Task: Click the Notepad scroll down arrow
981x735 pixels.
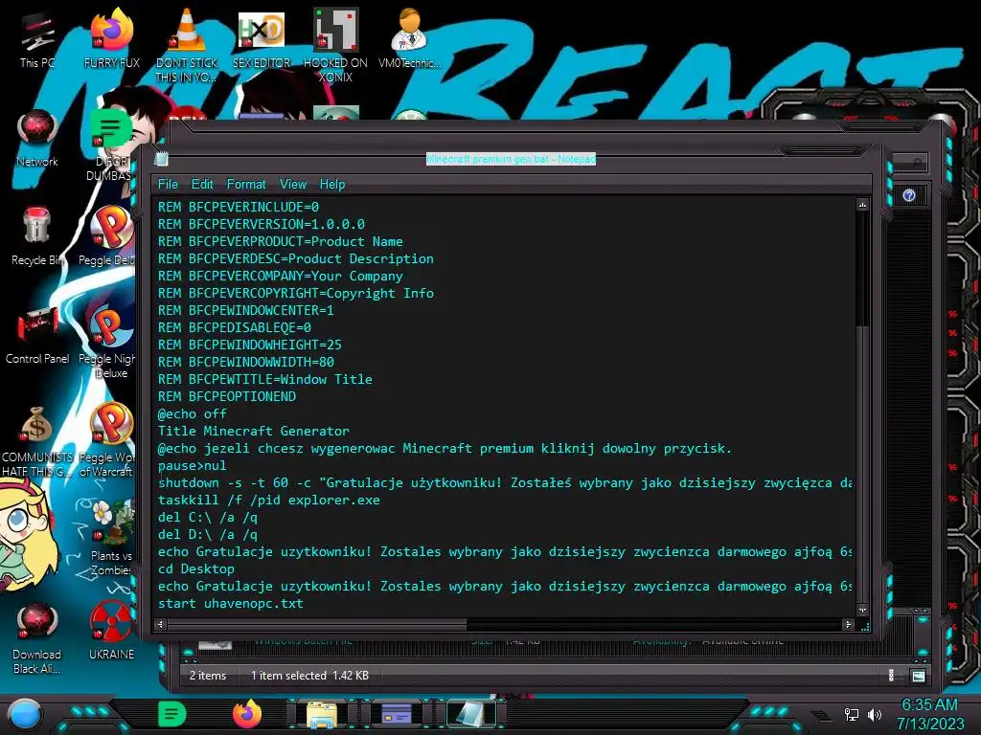Action: pos(863,610)
